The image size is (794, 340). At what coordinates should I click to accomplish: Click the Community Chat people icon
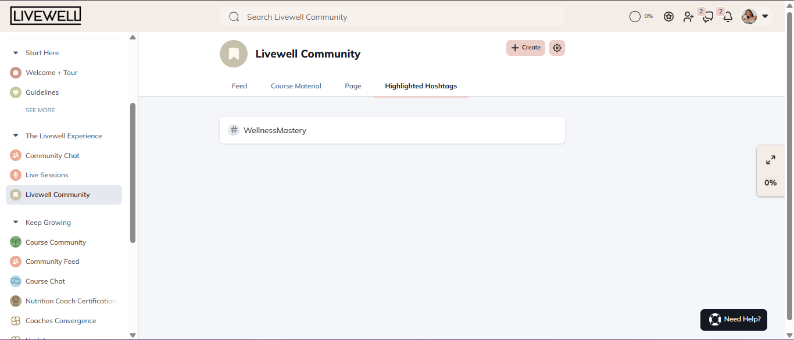[16, 156]
